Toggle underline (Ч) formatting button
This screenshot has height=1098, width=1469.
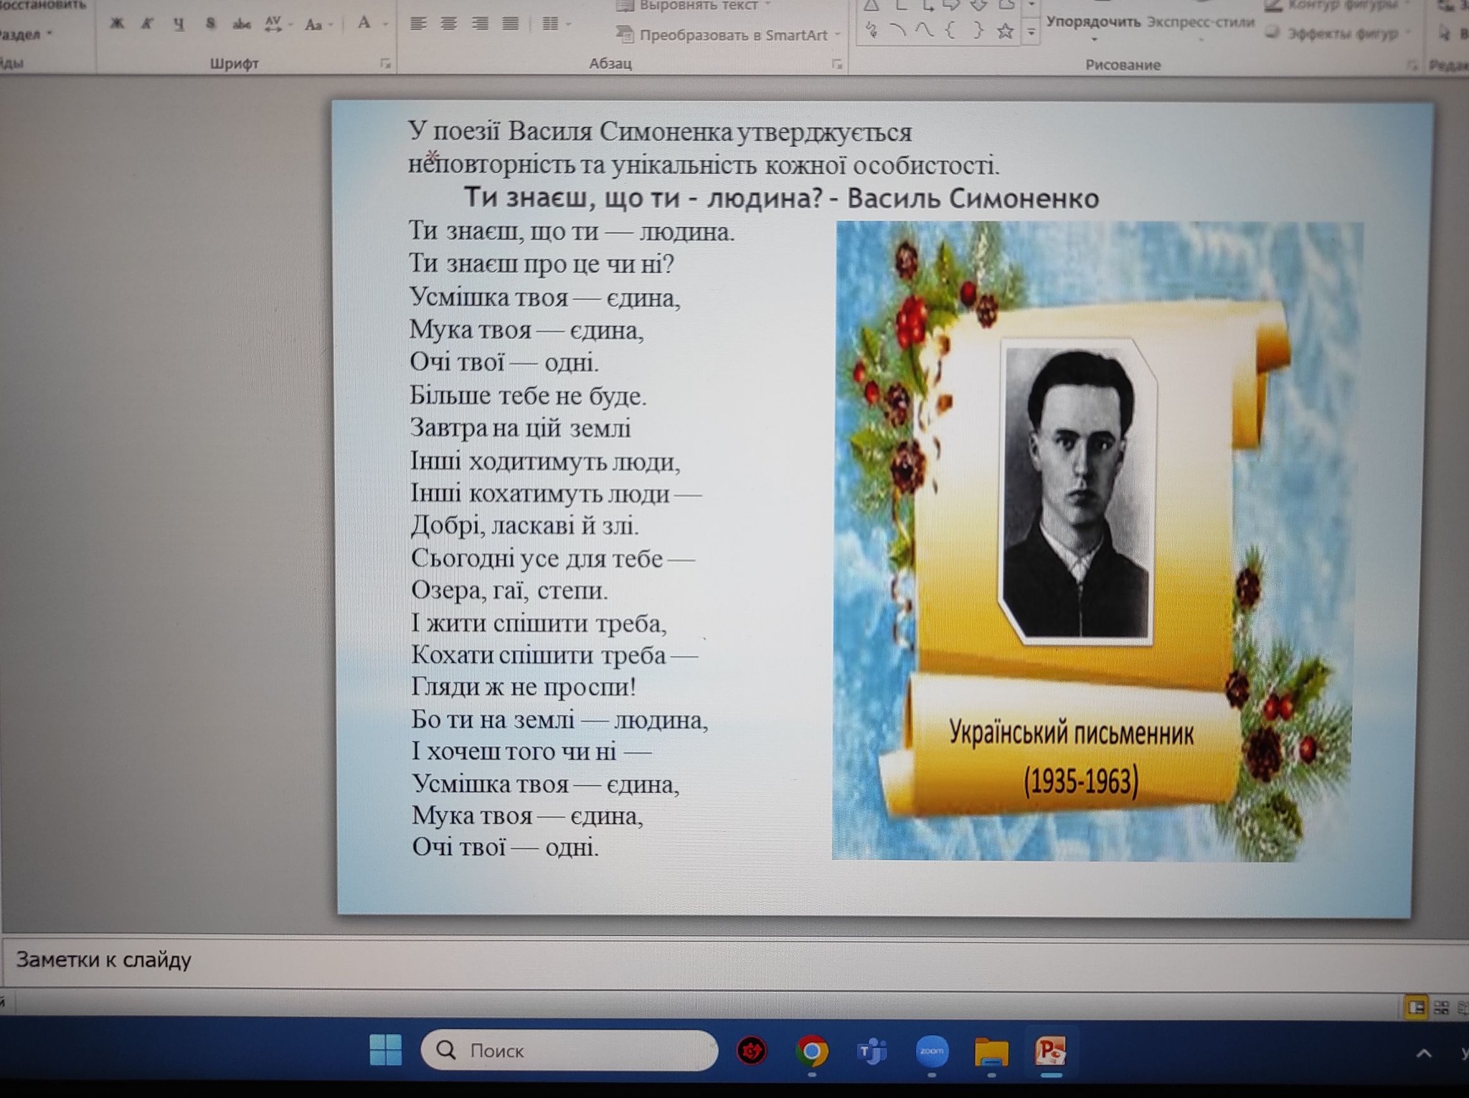tap(179, 24)
